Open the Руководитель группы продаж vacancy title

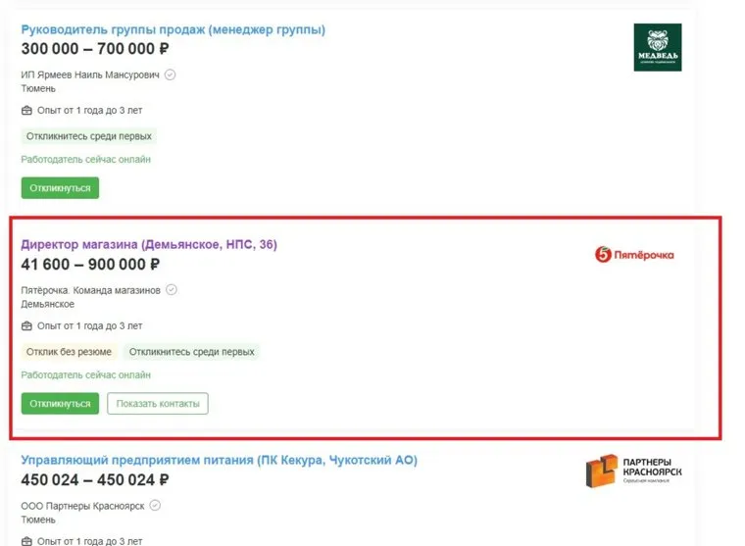coord(173,29)
